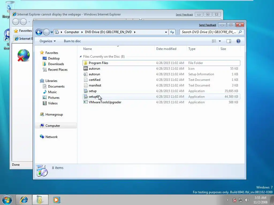274x205 pixels.
Task: Click Libraries in the navigation pane
Action: [51, 81]
